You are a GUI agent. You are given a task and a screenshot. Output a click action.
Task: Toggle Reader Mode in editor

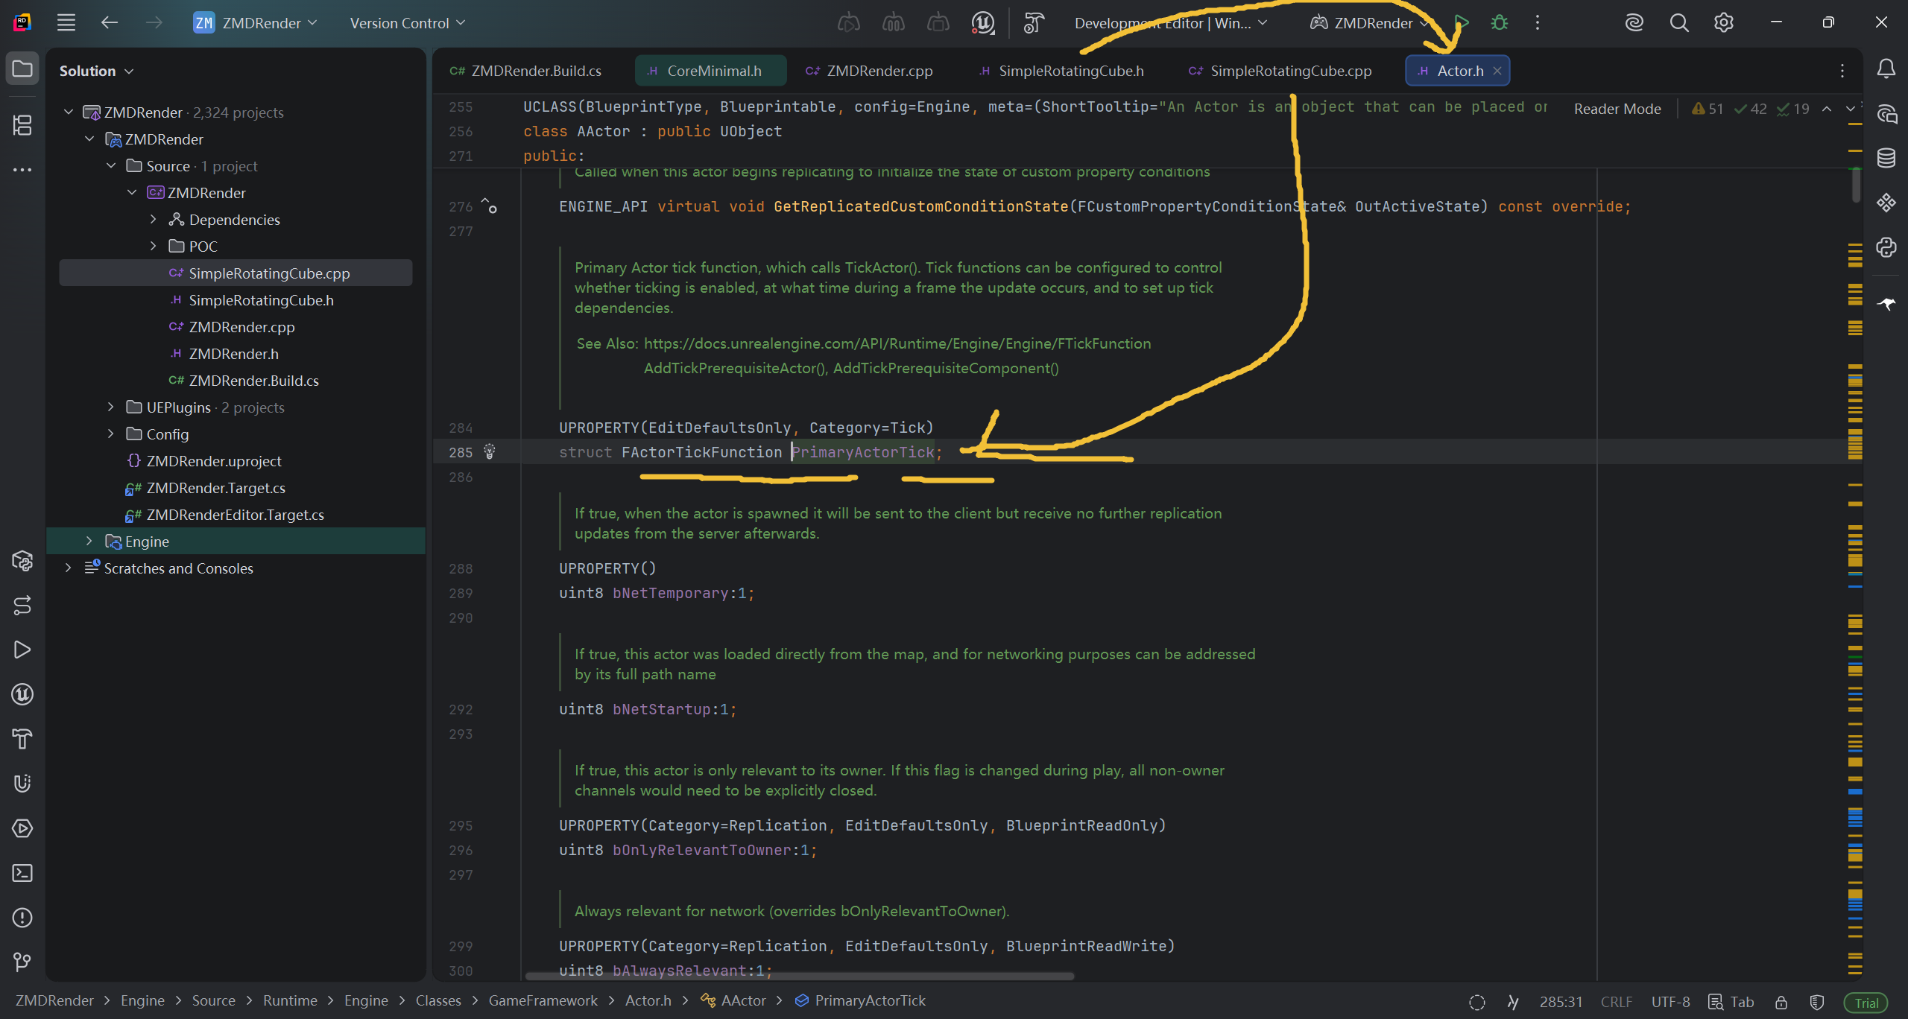pyautogui.click(x=1617, y=109)
